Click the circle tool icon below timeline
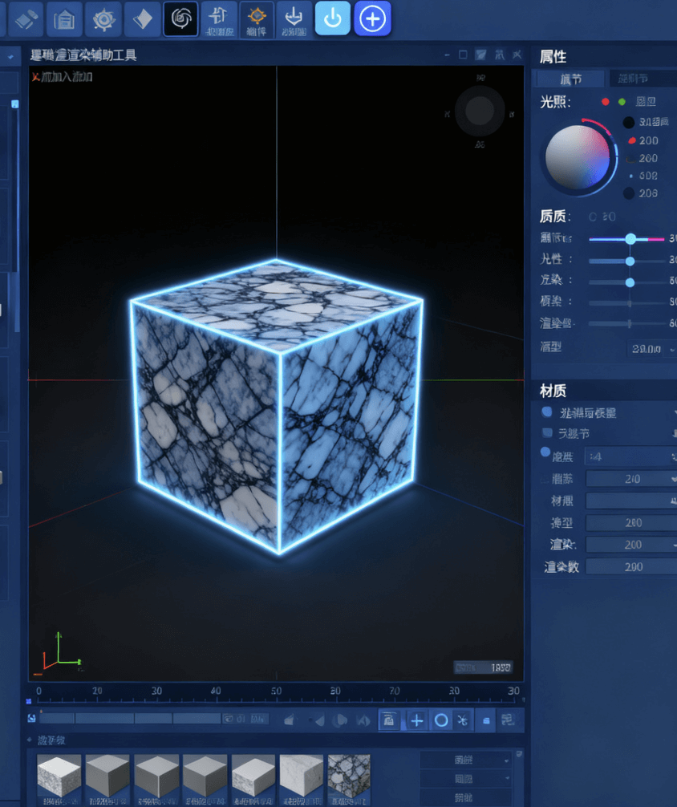 click(440, 720)
